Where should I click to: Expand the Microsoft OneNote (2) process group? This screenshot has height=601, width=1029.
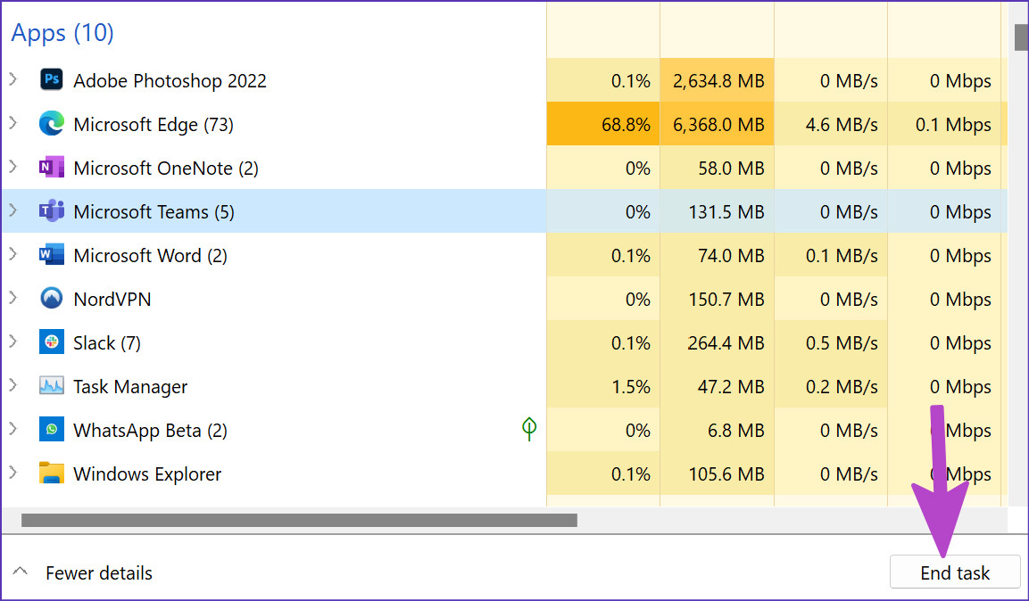(x=13, y=167)
